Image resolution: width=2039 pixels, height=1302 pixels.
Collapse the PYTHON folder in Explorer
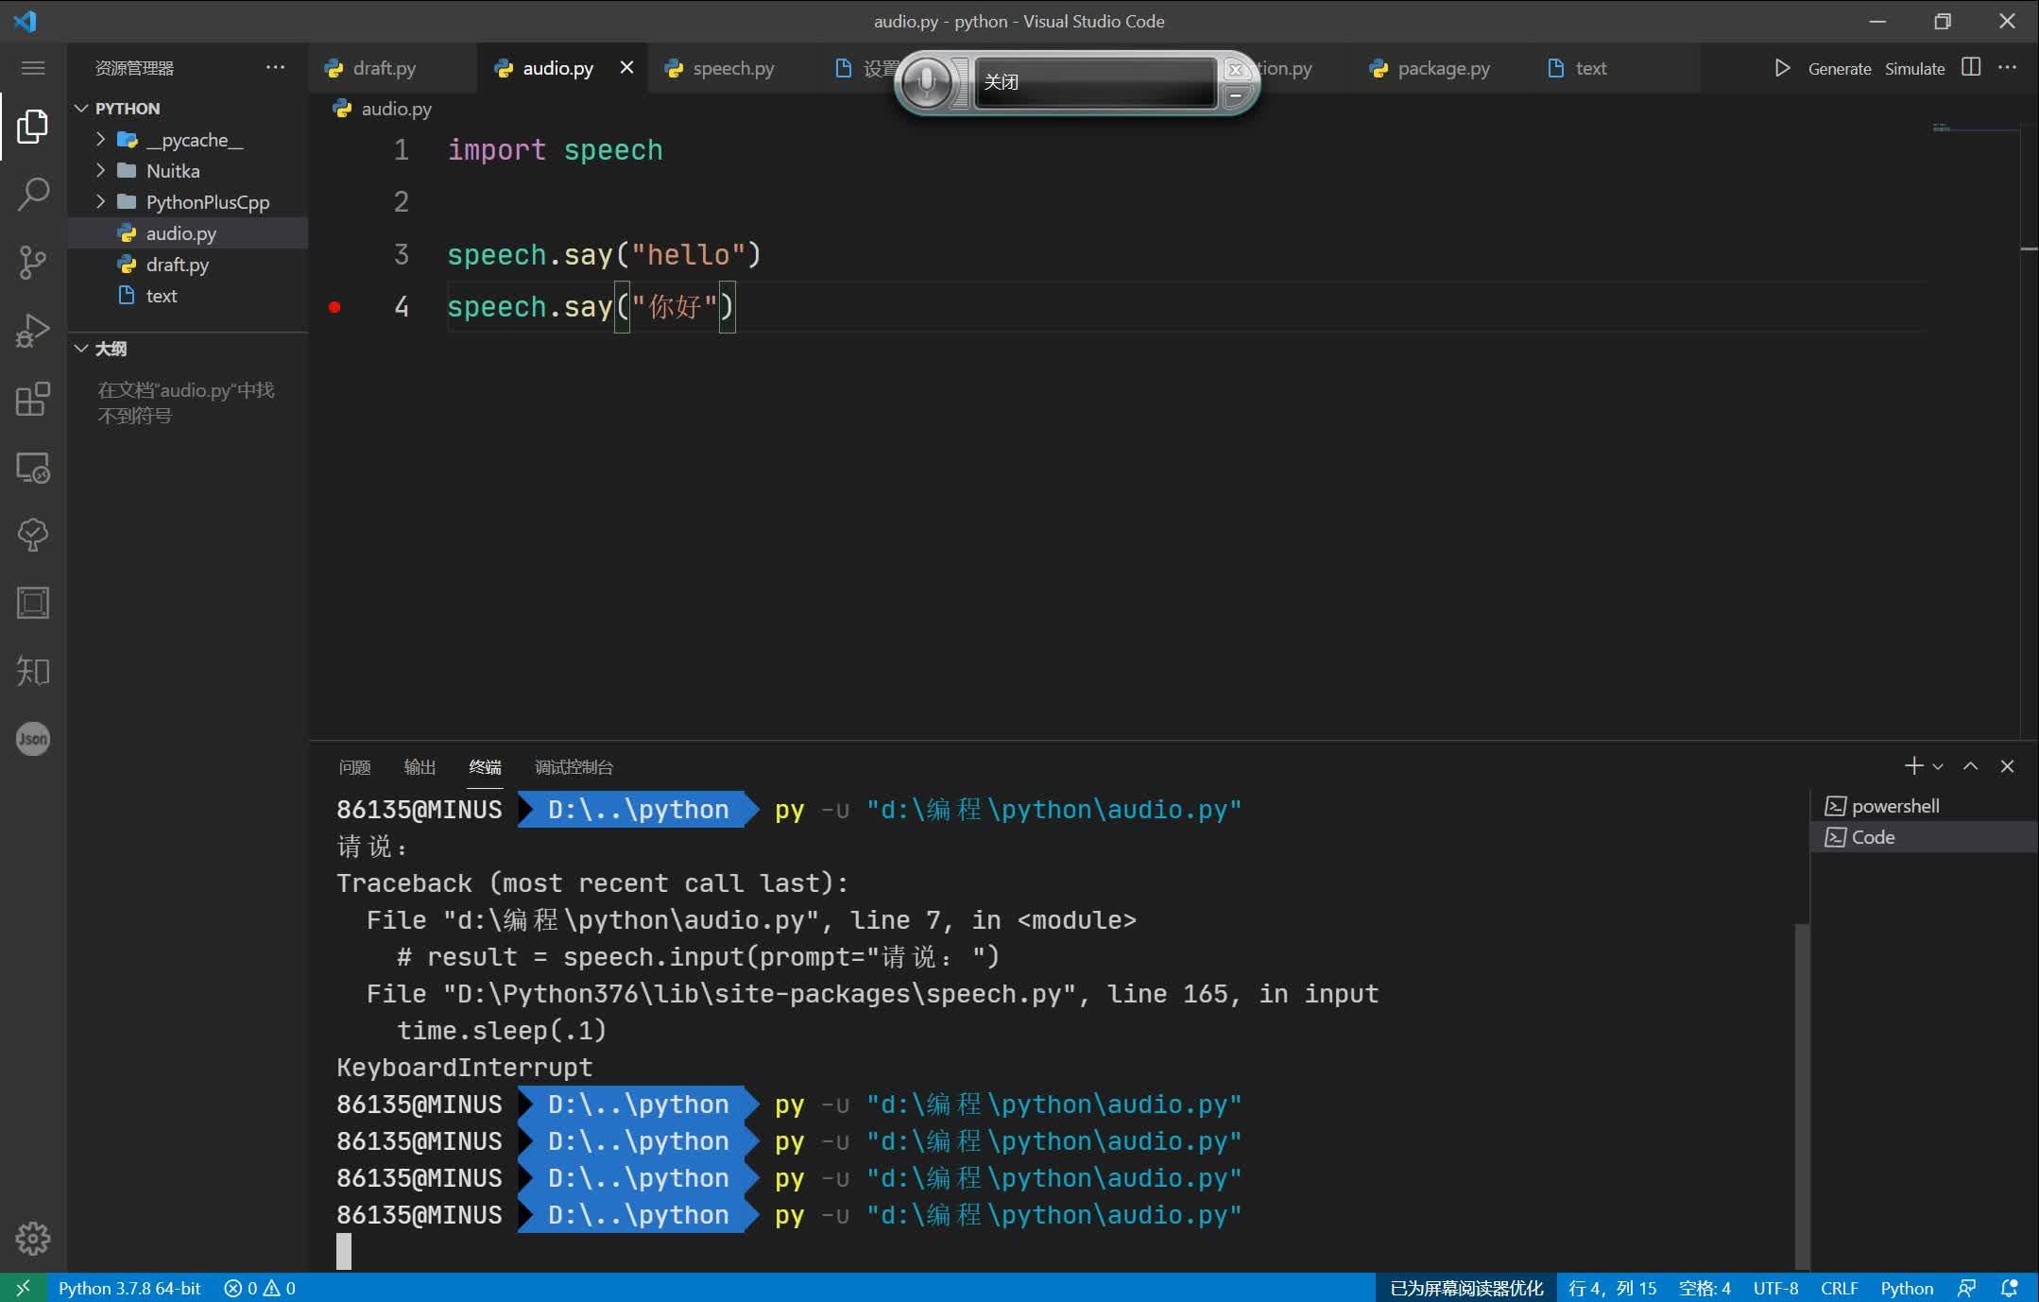81,108
